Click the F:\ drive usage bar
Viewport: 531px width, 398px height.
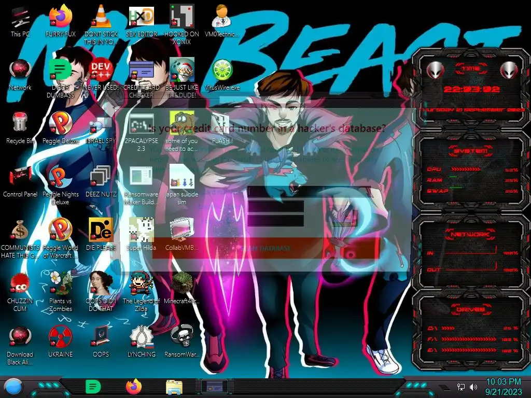tap(469, 339)
